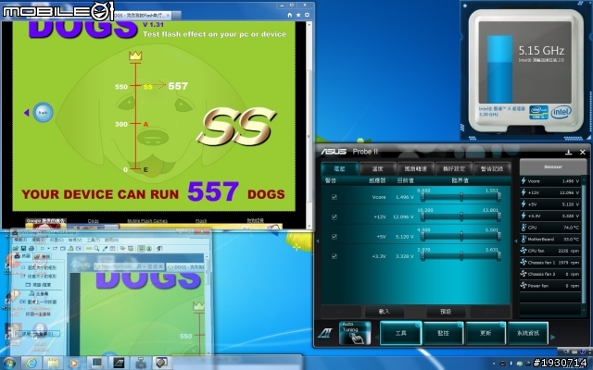Click the 5.120 V current value in the +5V table row
Image resolution: width=593 pixels, height=370 pixels.
pyautogui.click(x=405, y=237)
